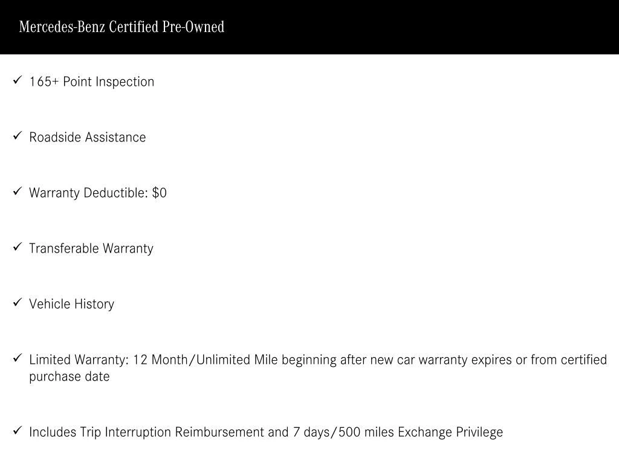Image resolution: width=619 pixels, height=464 pixels.
Task: Select the checkmark next to Trip Interruption line
Action: pyautogui.click(x=17, y=430)
